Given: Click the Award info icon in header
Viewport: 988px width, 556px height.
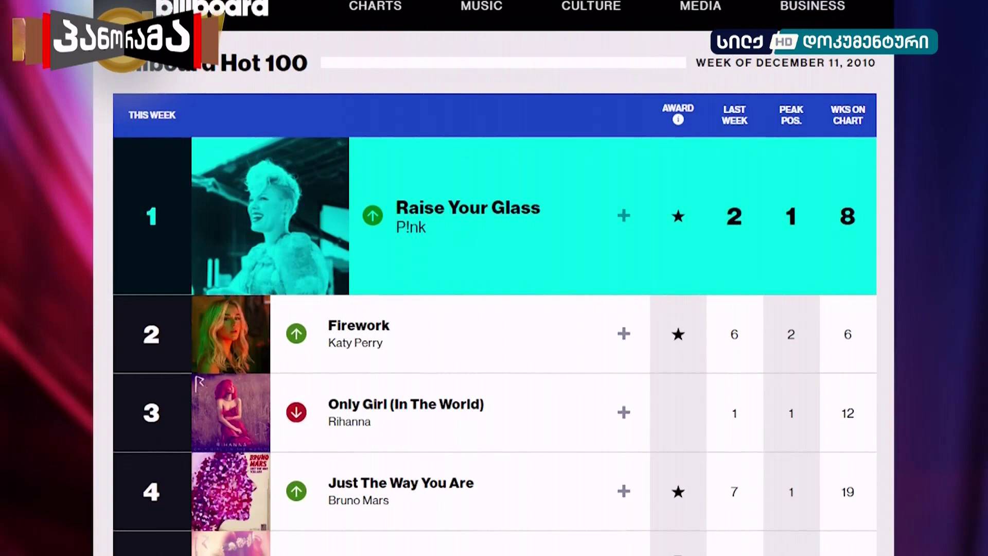Looking at the screenshot, I should [x=678, y=119].
